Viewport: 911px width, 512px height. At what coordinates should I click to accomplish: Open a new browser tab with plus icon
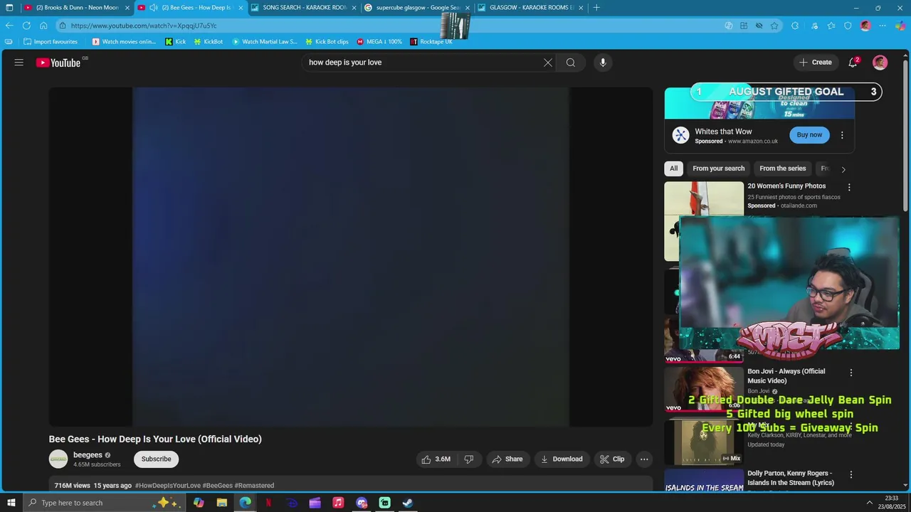(596, 8)
